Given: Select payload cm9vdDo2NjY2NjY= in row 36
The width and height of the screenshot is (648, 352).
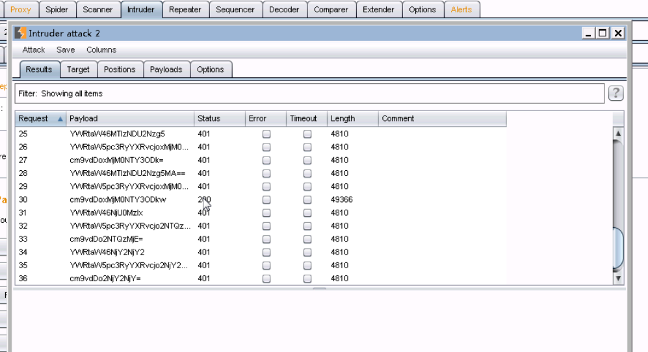Looking at the screenshot, I should click(105, 279).
